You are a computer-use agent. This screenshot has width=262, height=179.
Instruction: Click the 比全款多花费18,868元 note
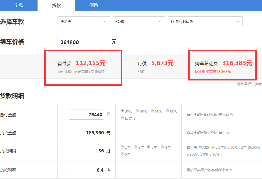coord(213,72)
